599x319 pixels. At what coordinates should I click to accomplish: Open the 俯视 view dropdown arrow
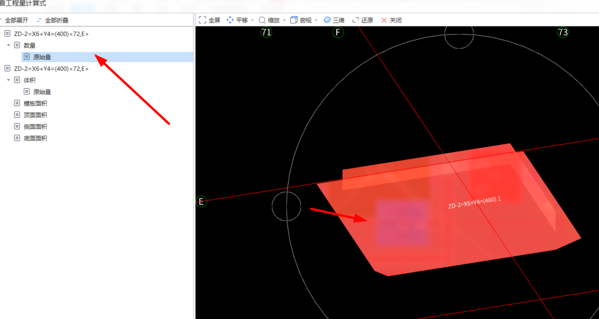[x=316, y=20]
